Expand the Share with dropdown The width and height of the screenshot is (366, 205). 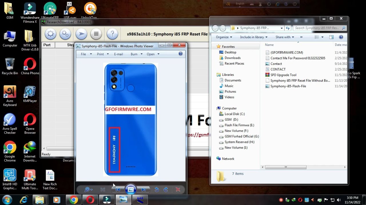(x=285, y=37)
